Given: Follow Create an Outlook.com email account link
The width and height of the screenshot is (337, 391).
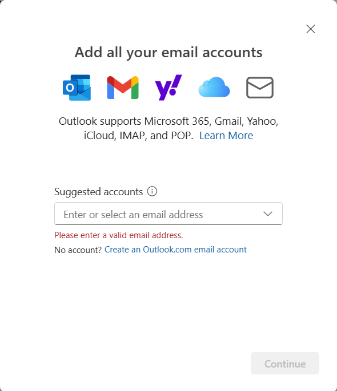Looking at the screenshot, I should click(175, 250).
